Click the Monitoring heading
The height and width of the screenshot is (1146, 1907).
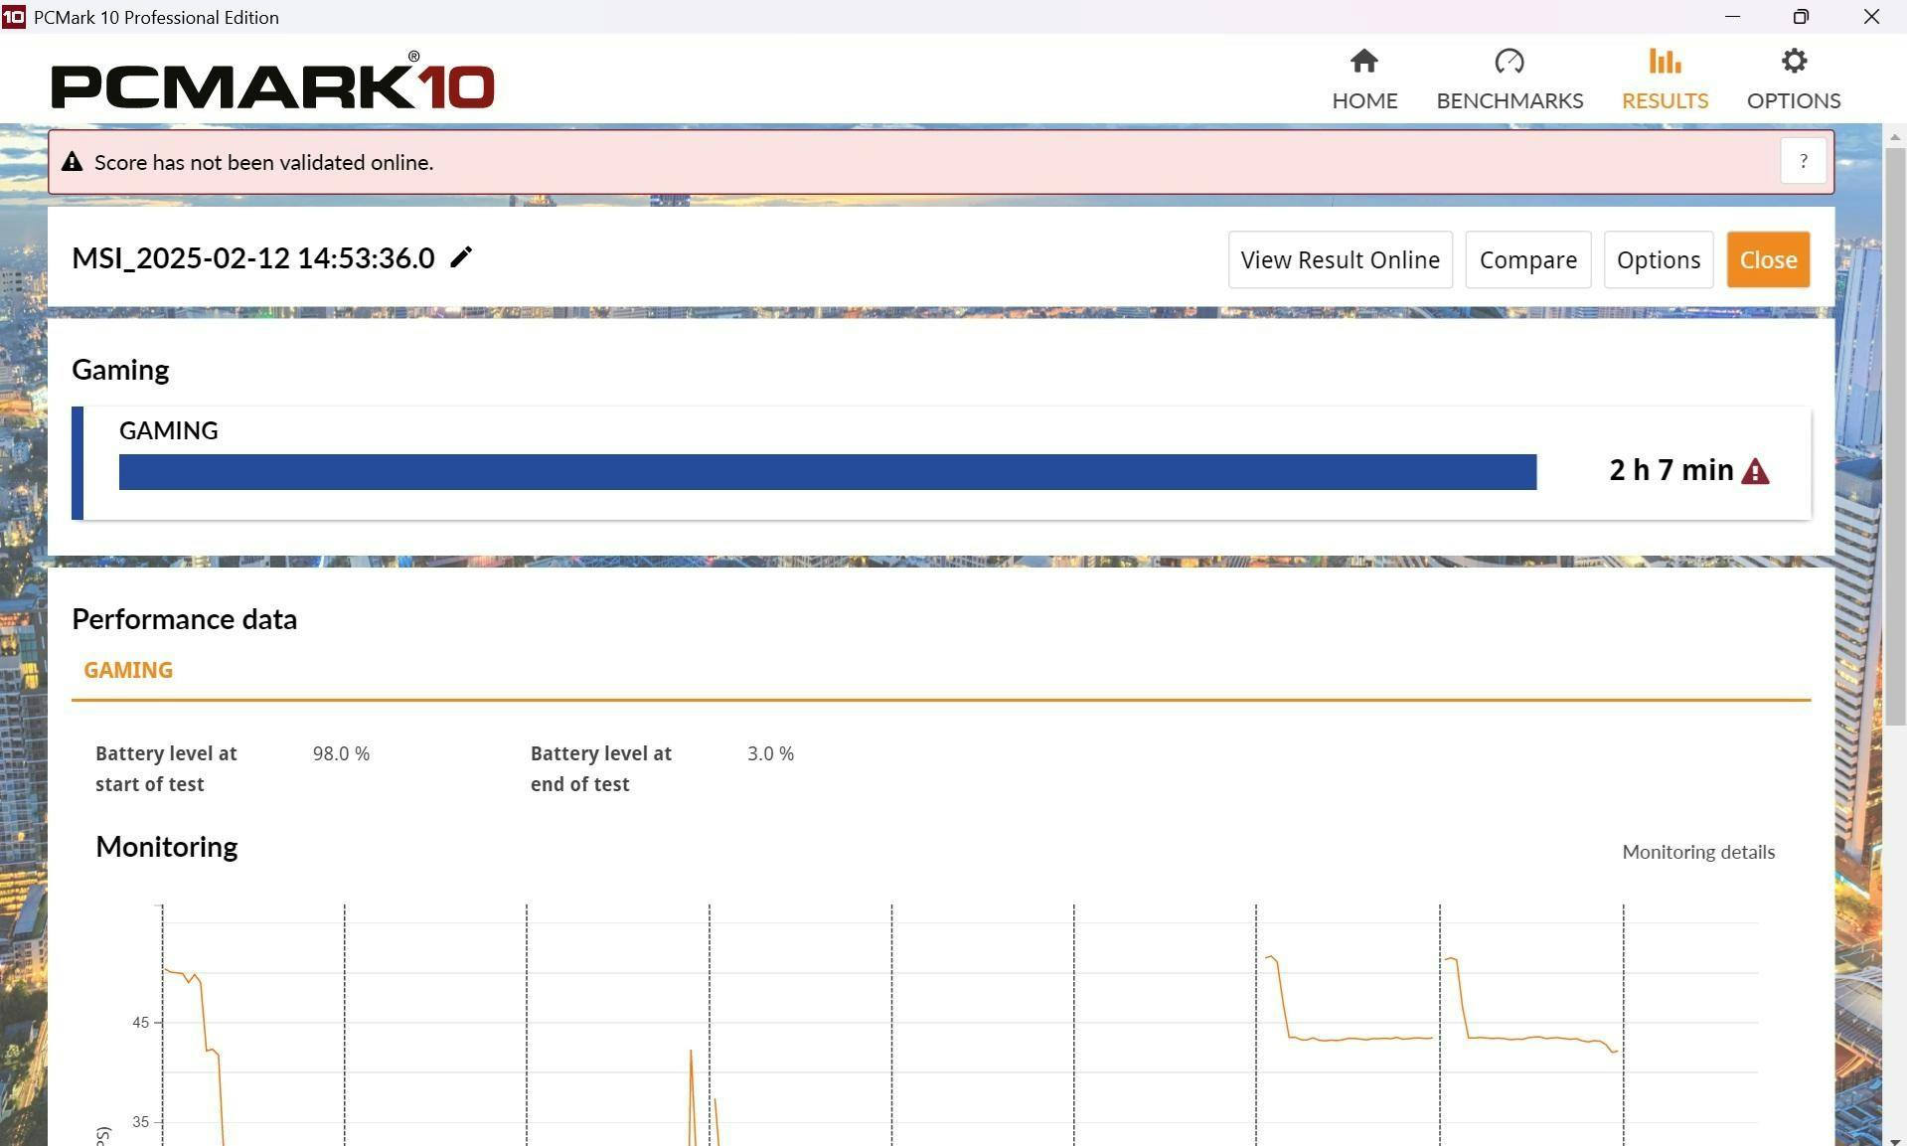coord(166,847)
